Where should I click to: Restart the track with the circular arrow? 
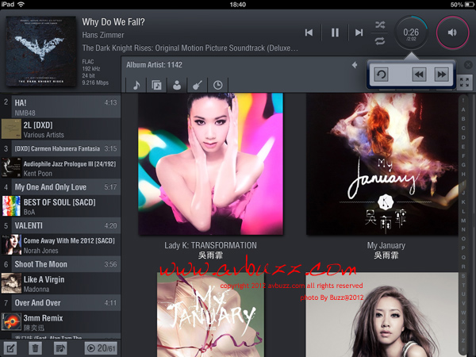pyautogui.click(x=382, y=75)
